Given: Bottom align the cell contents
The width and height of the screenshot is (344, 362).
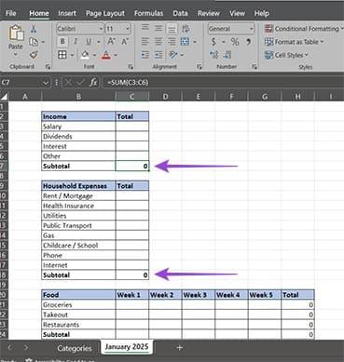Looking at the screenshot, I should (172, 28).
